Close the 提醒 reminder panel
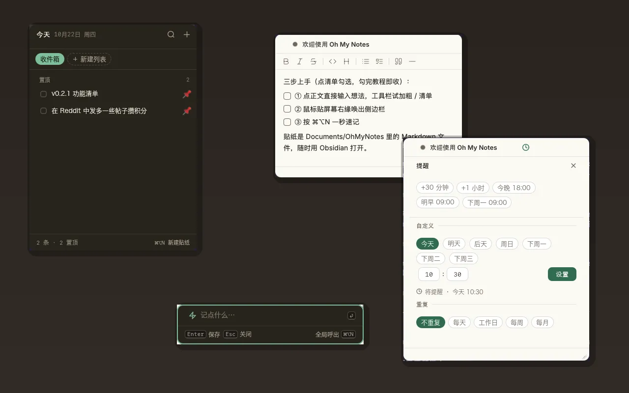Image resolution: width=629 pixels, height=393 pixels. tap(573, 166)
